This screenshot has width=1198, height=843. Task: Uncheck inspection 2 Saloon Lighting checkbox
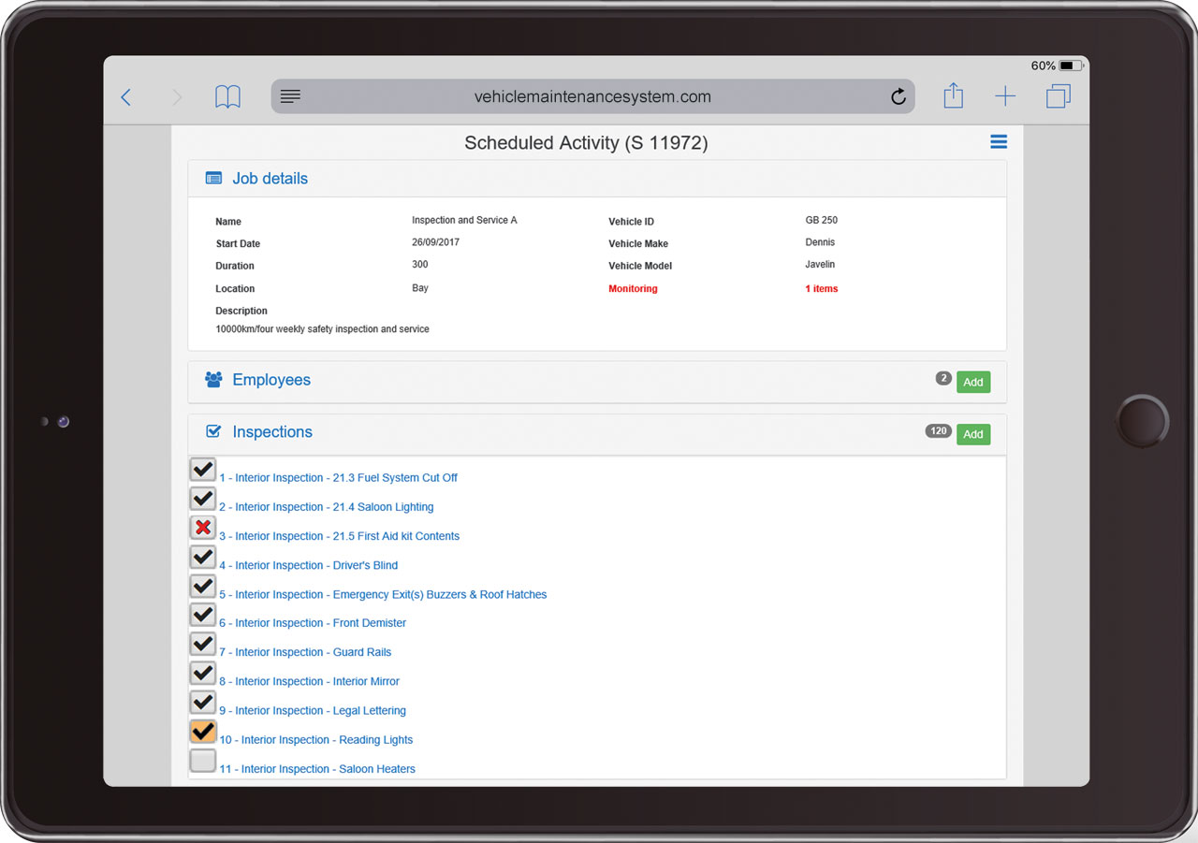(203, 499)
